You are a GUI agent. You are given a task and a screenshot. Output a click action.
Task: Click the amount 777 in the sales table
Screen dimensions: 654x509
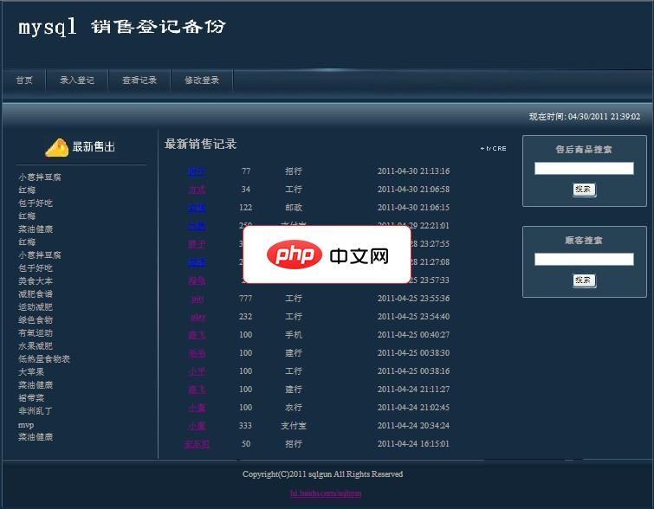246,299
